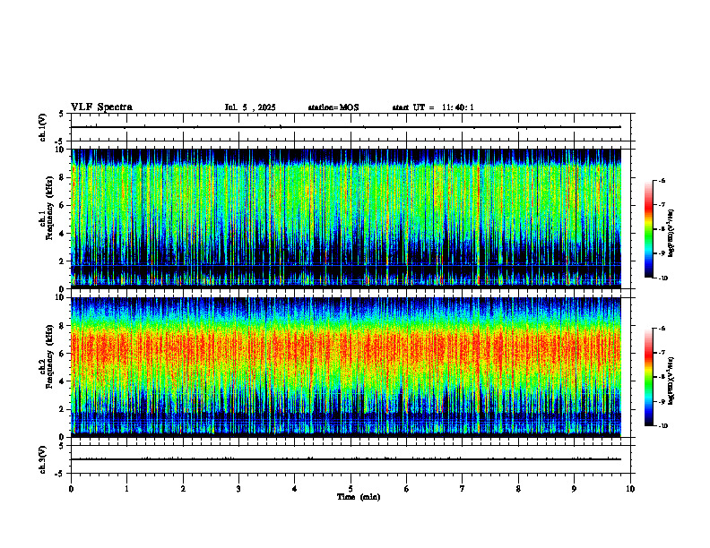Click the ch.3 voltage trace strip
This screenshot has height=548, width=710.
pos(351,459)
